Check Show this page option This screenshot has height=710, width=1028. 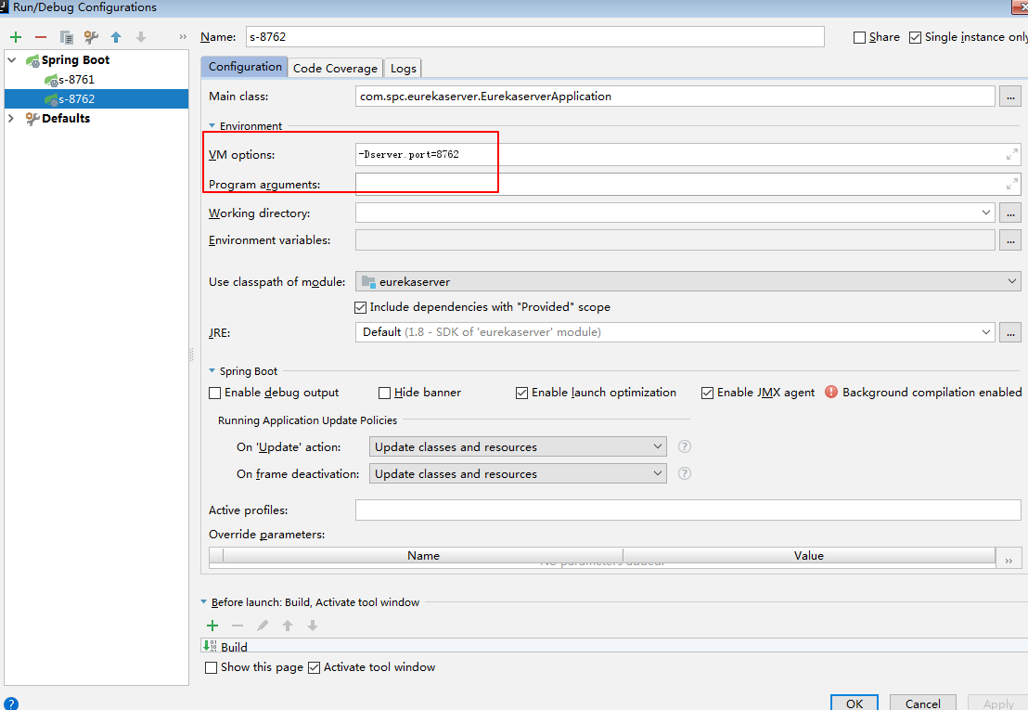pos(212,667)
